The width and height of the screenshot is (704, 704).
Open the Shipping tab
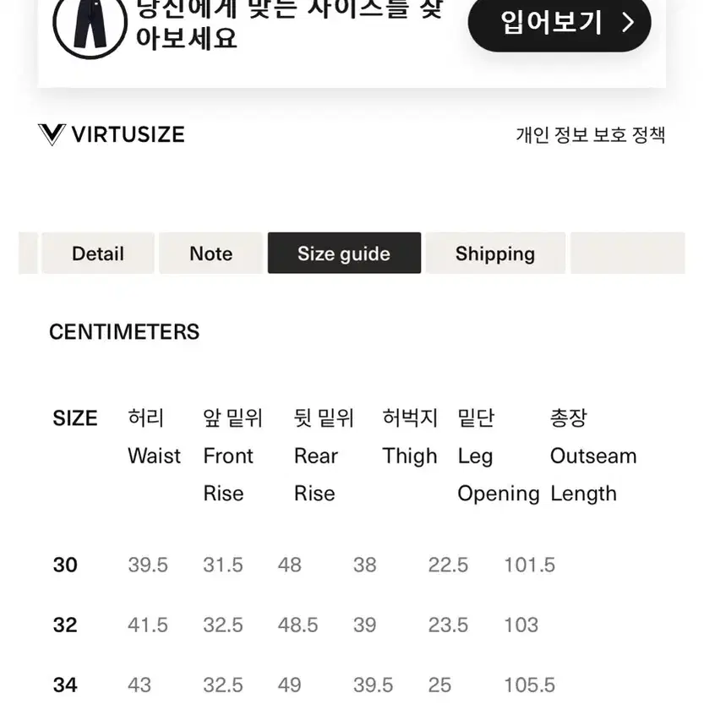[x=495, y=254]
